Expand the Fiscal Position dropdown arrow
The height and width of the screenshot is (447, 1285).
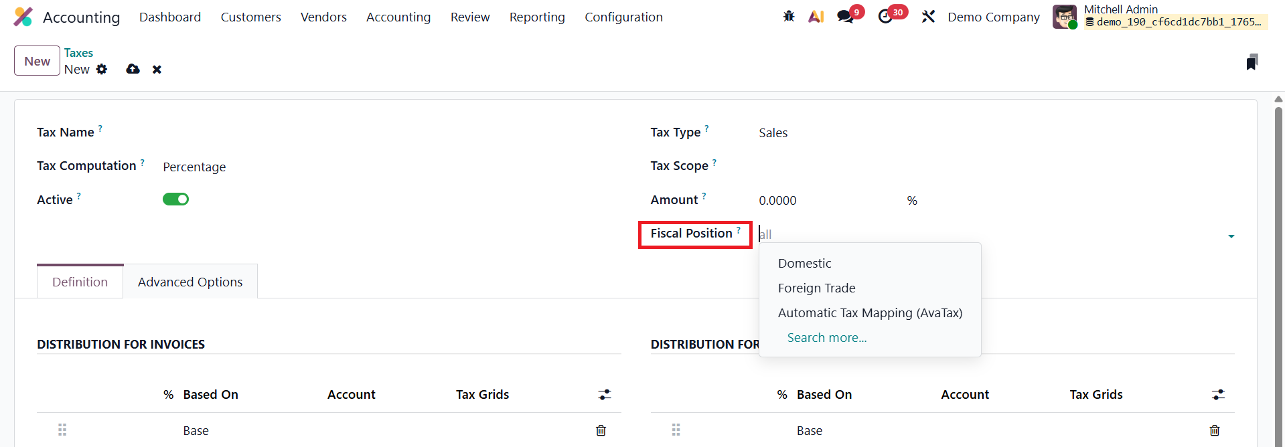coord(1231,236)
